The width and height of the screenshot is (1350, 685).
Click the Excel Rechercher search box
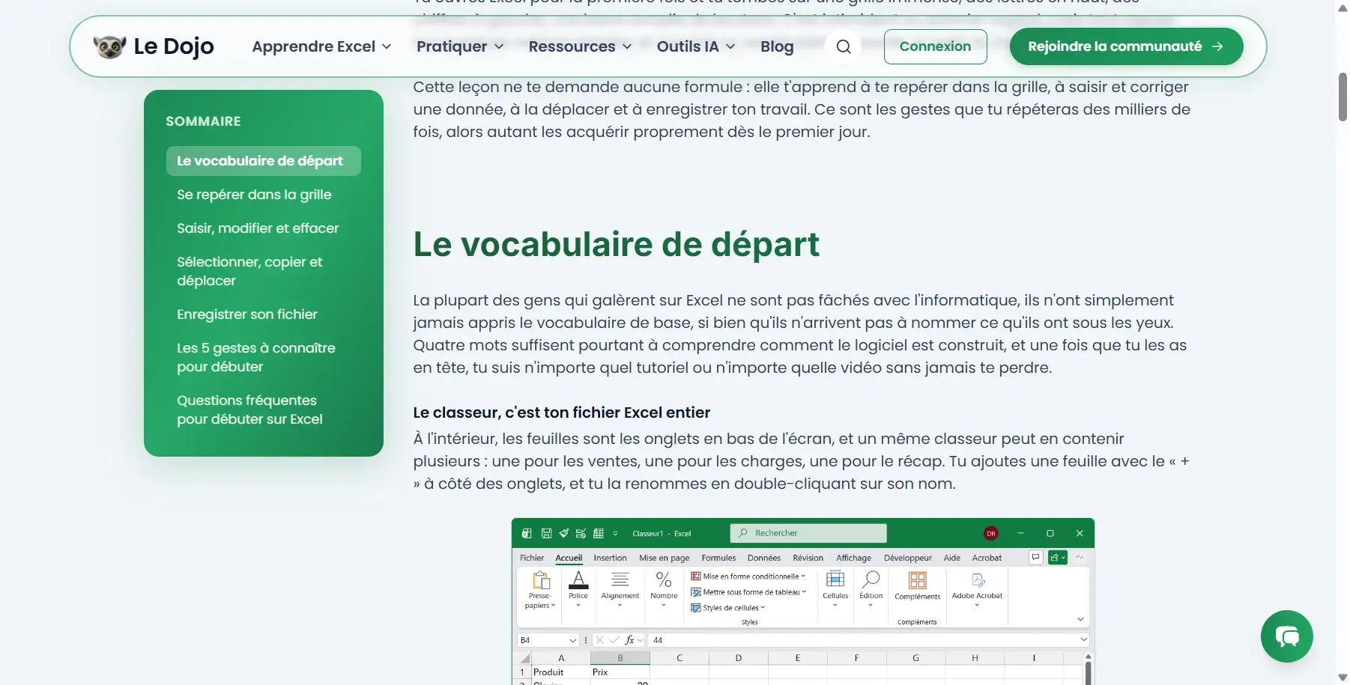tap(808, 533)
